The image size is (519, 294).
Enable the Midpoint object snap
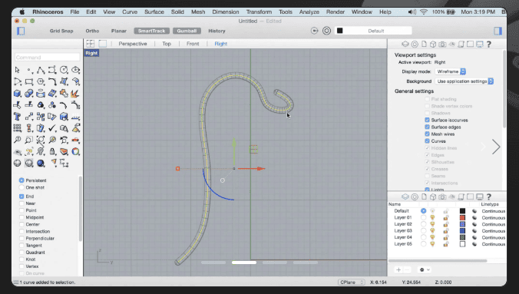tap(21, 217)
